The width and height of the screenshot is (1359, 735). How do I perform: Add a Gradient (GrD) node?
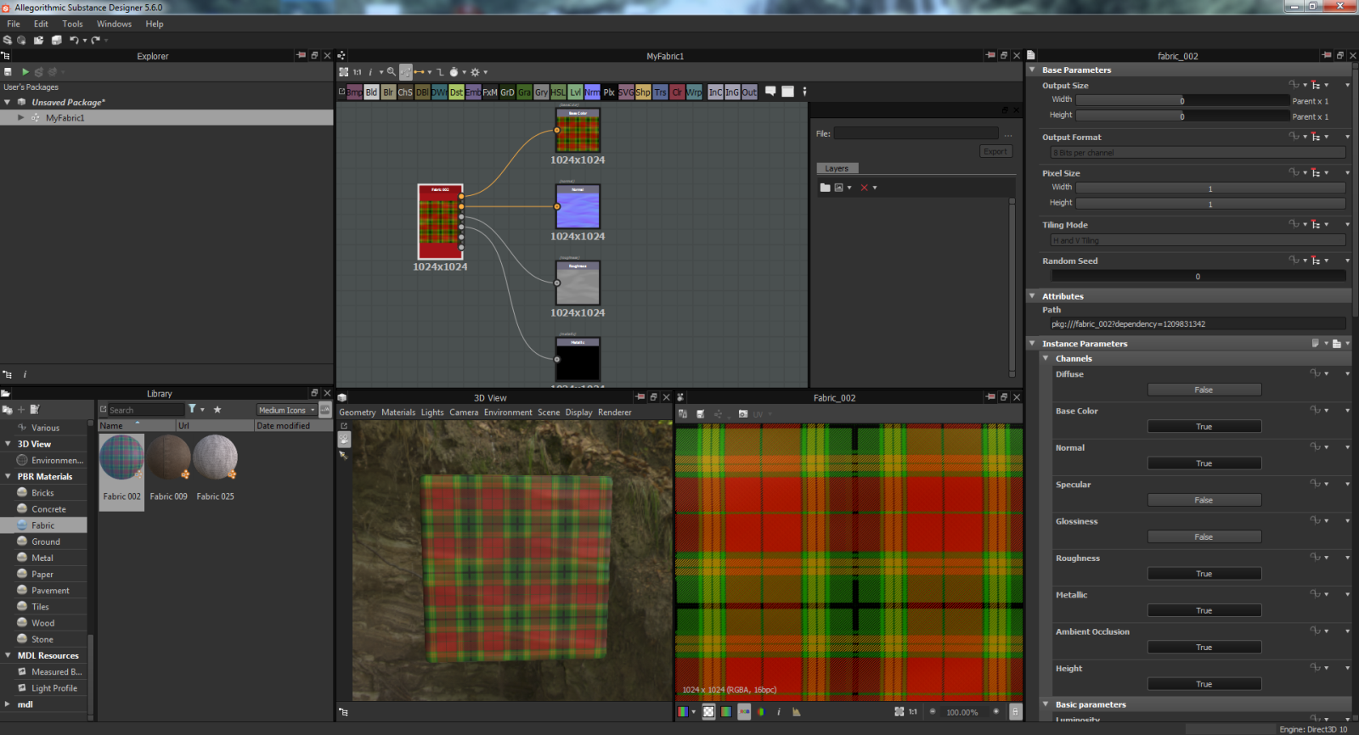[507, 92]
